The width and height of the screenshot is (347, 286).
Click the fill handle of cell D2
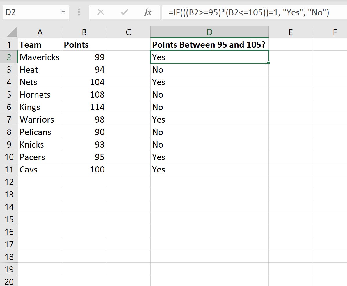[268, 63]
